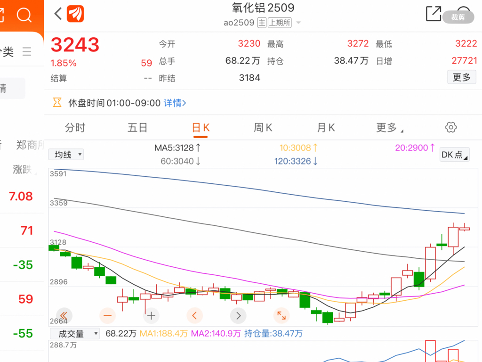Select the 郑商所 exchange tab
Viewport: 482px width, 362px height.
(x=30, y=145)
